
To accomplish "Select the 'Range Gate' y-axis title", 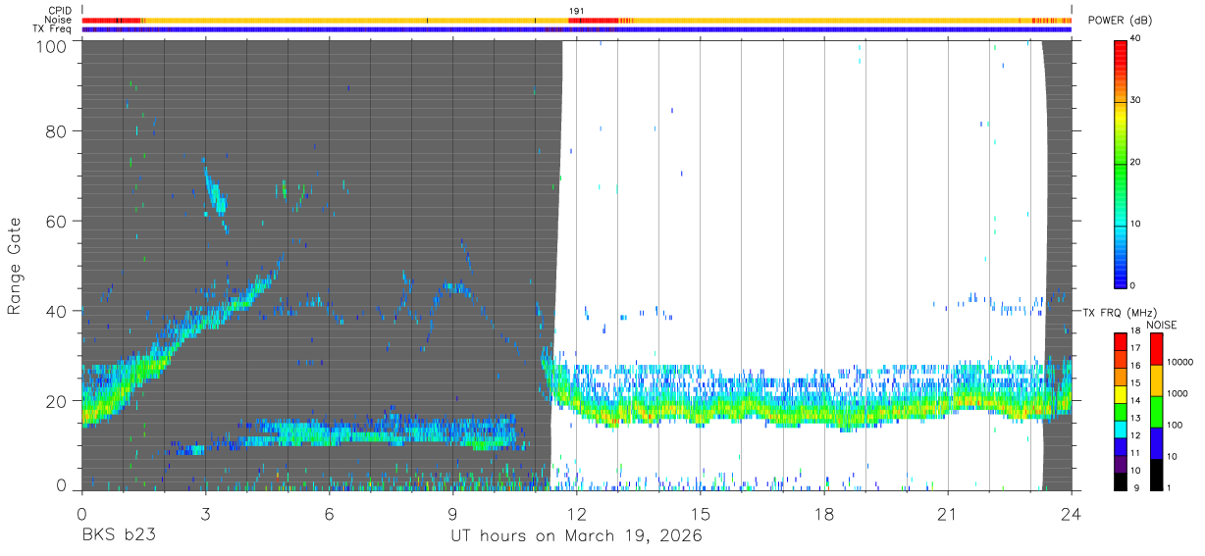I will click(15, 265).
